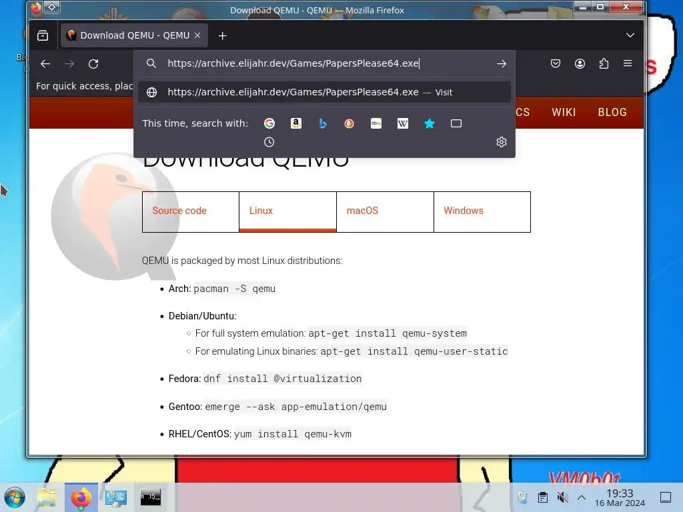Search this time with eBay
The height and width of the screenshot is (512, 683).
376,123
